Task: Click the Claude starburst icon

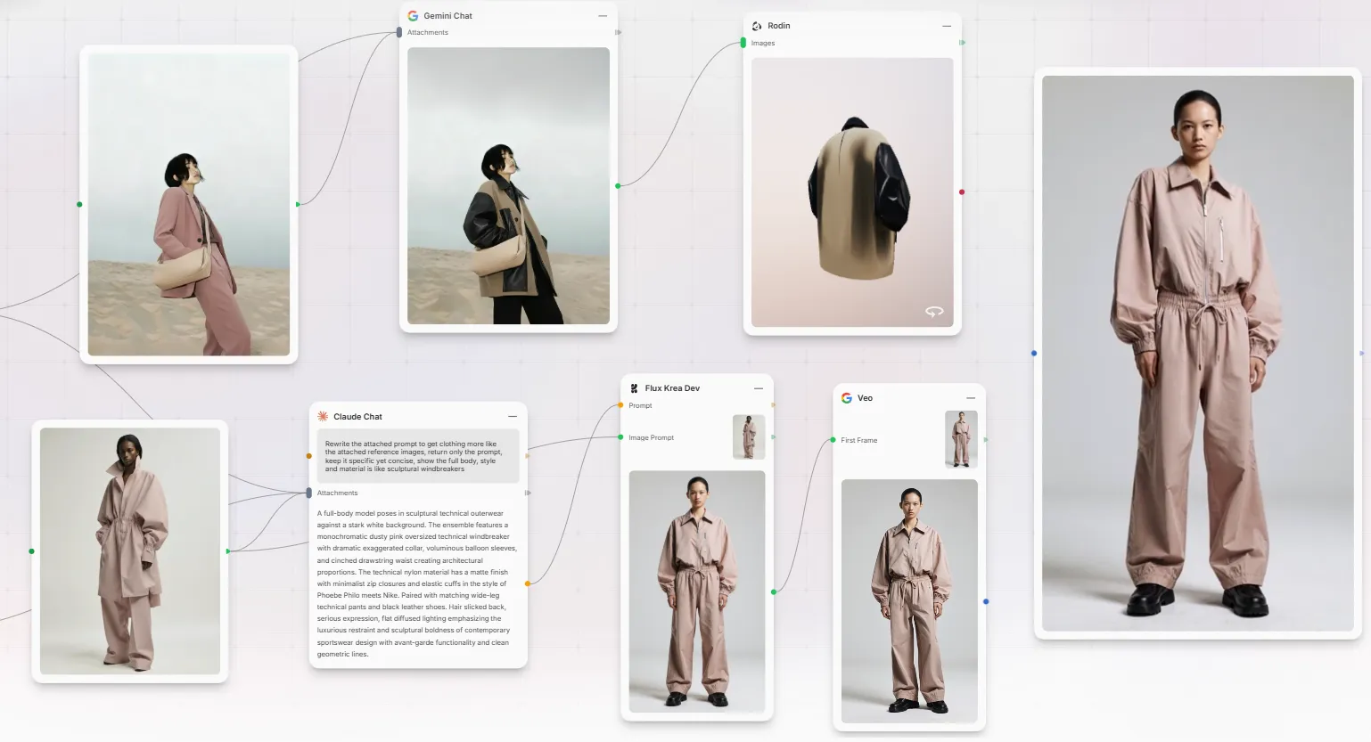Action: pos(323,416)
